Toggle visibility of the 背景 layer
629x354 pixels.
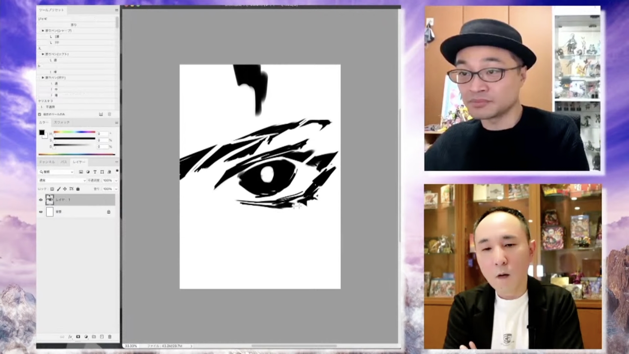click(x=41, y=212)
